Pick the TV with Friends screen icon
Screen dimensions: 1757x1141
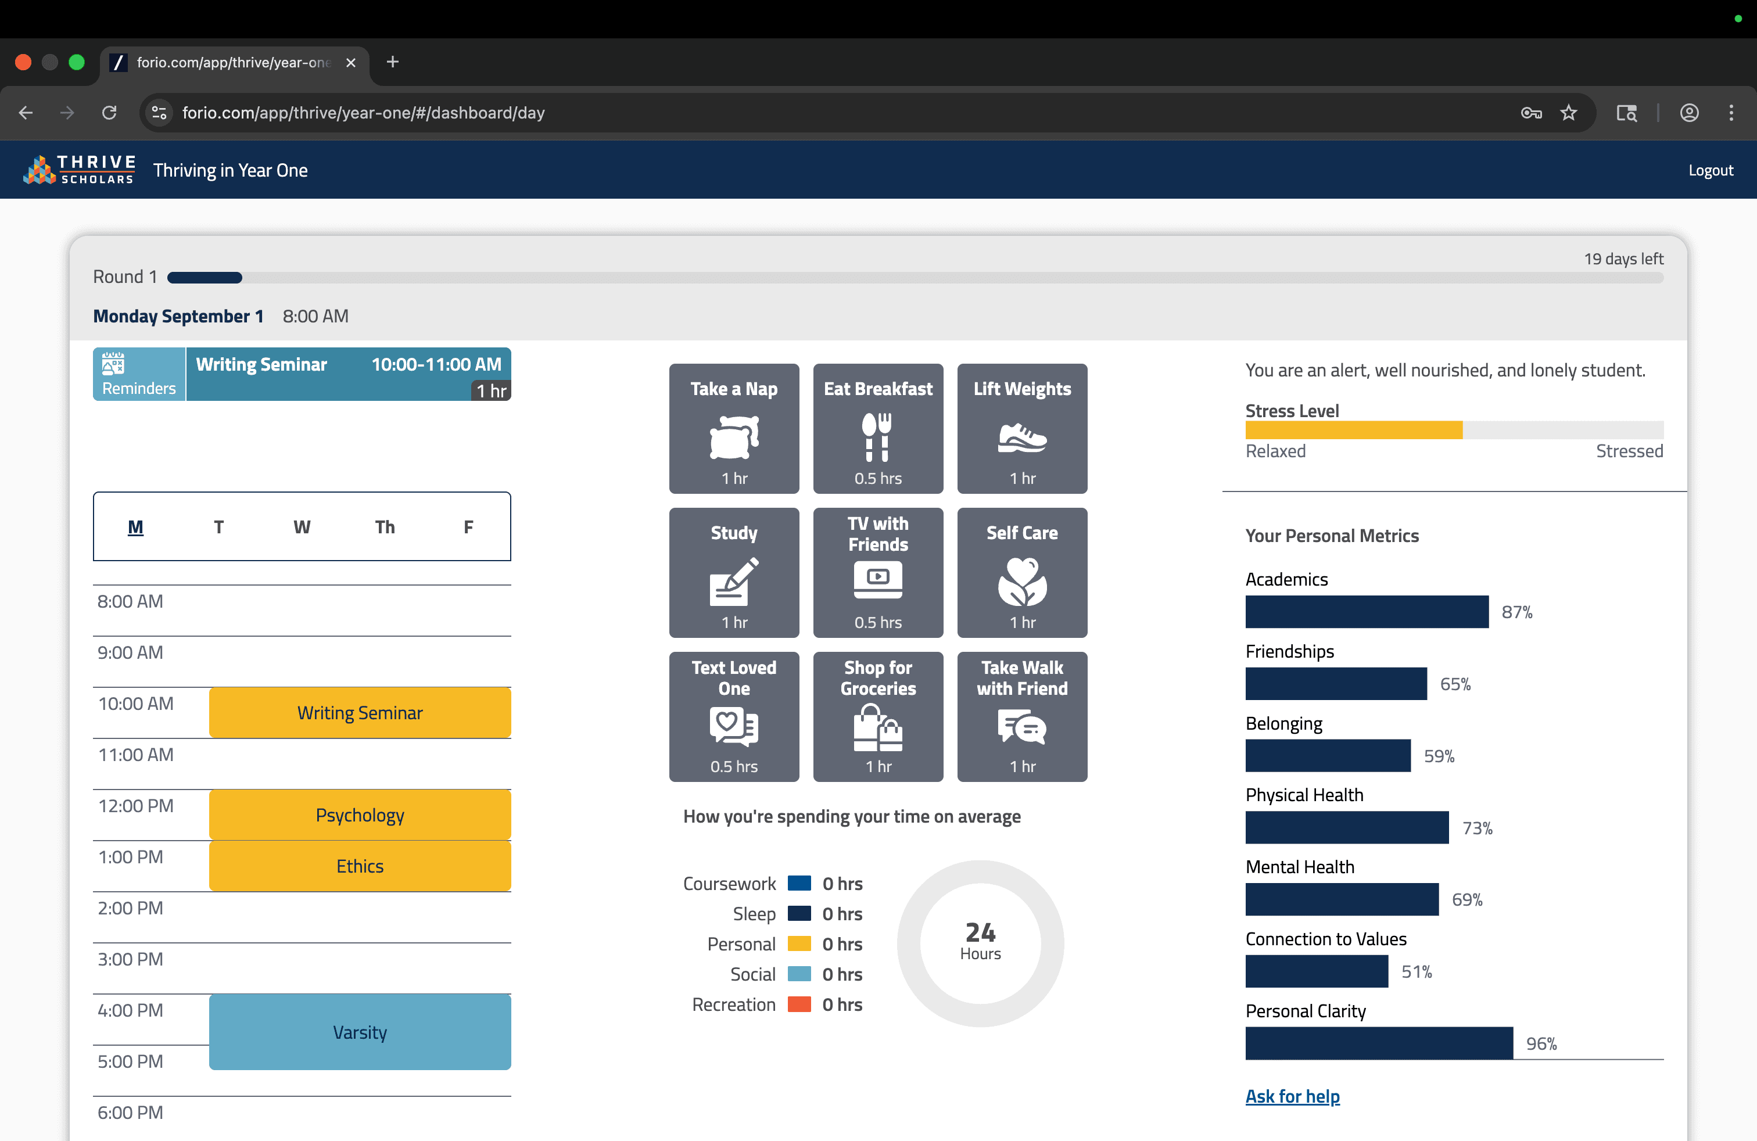877,579
